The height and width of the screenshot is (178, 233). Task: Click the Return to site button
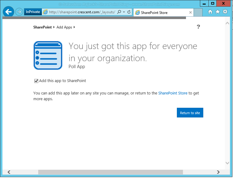coord(190,113)
